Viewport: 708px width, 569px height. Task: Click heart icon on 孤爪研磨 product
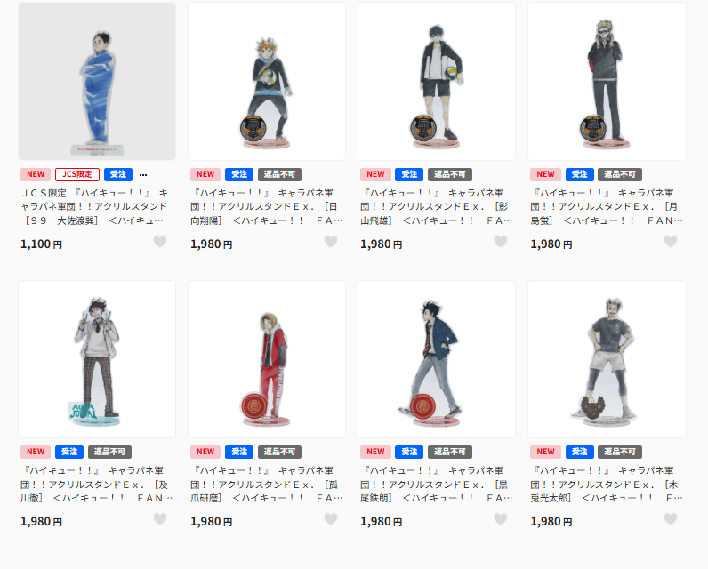(x=331, y=519)
